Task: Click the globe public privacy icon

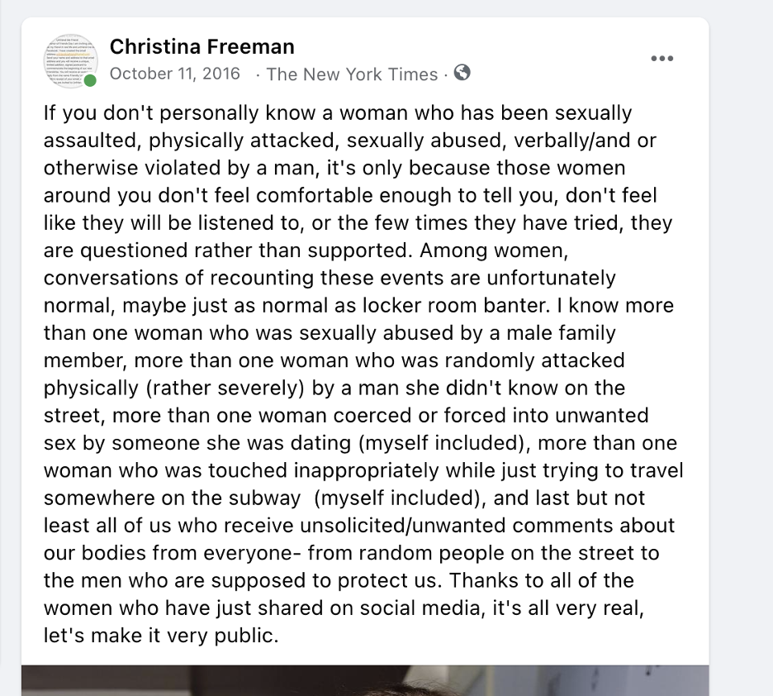Action: click(x=462, y=73)
